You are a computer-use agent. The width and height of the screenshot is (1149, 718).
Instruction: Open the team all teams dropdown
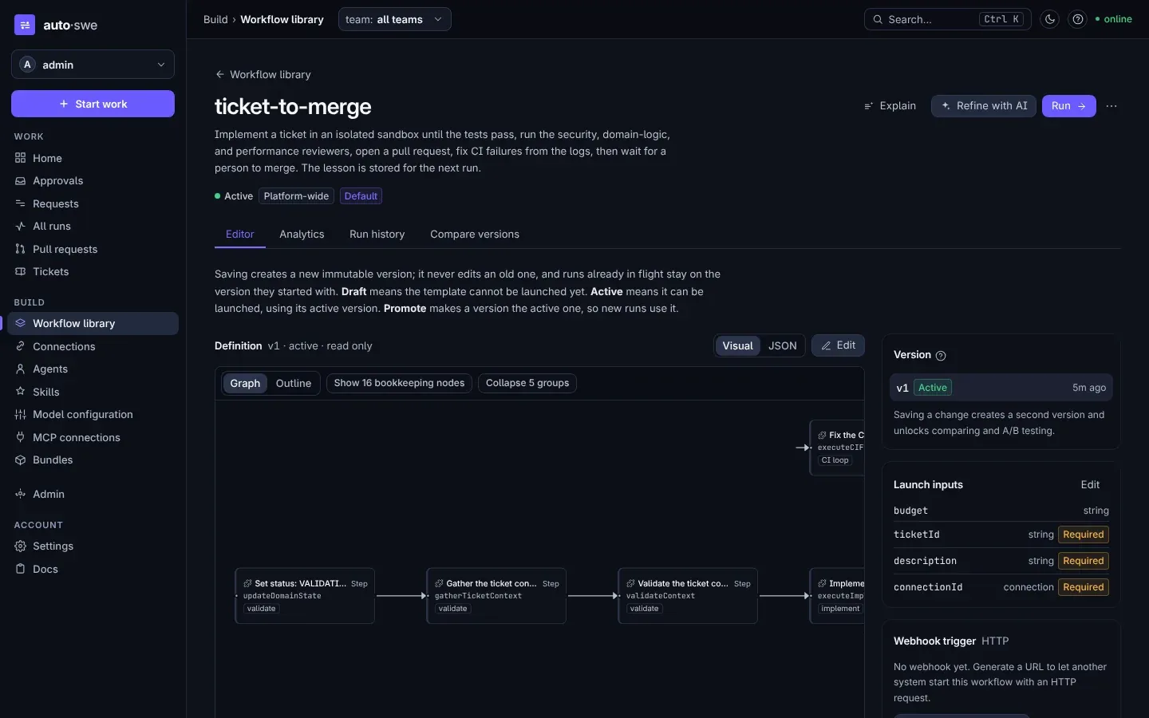pyautogui.click(x=394, y=19)
